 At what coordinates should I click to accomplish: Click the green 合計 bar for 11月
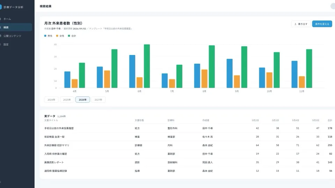309,69
